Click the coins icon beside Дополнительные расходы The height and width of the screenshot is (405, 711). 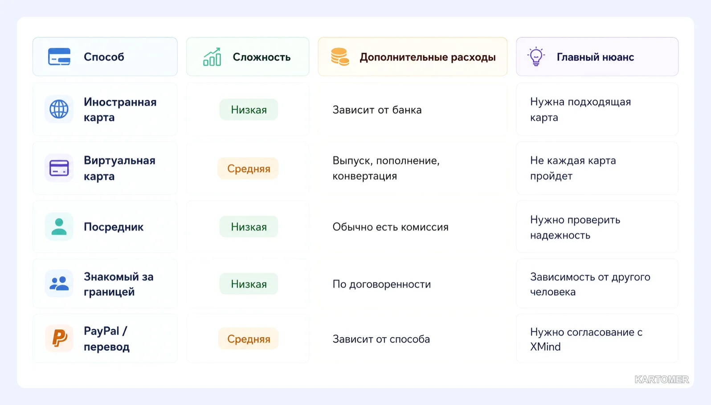coord(340,57)
